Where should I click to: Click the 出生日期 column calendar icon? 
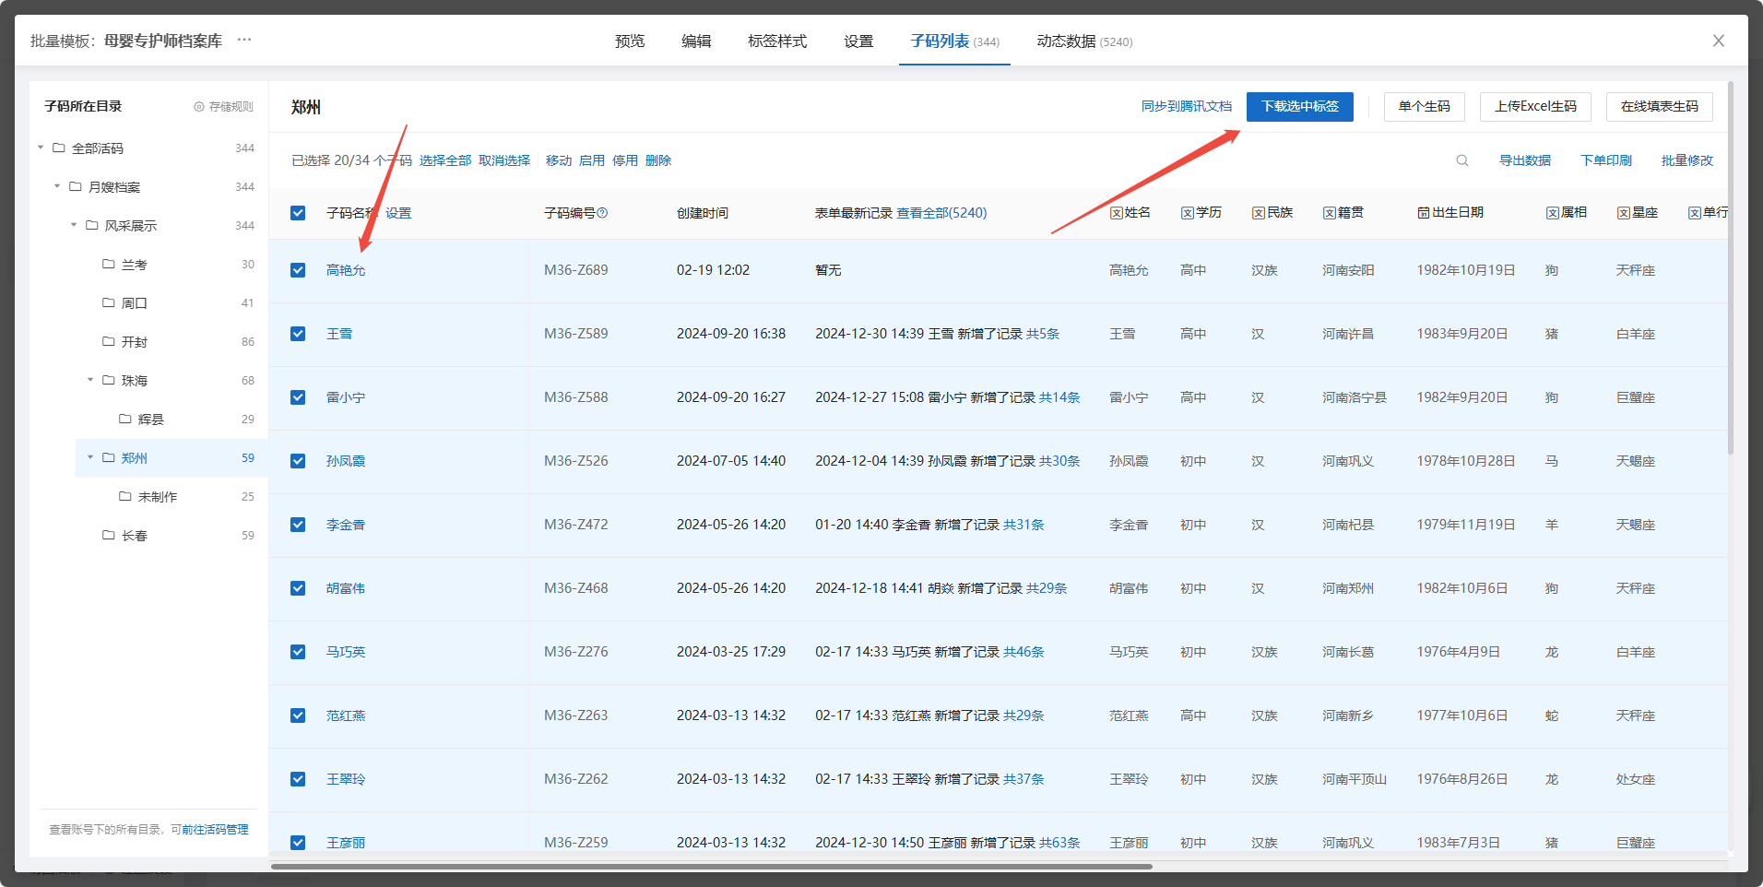pos(1423,213)
